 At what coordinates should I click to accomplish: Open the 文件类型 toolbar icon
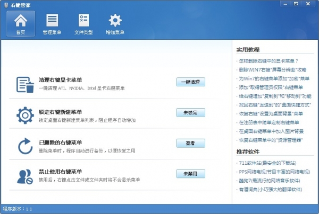(83, 24)
